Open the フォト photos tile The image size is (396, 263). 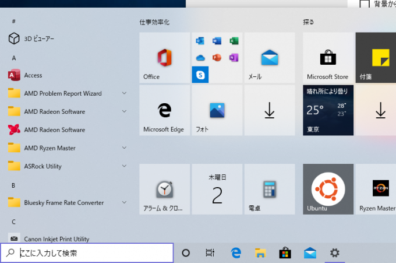click(x=217, y=110)
